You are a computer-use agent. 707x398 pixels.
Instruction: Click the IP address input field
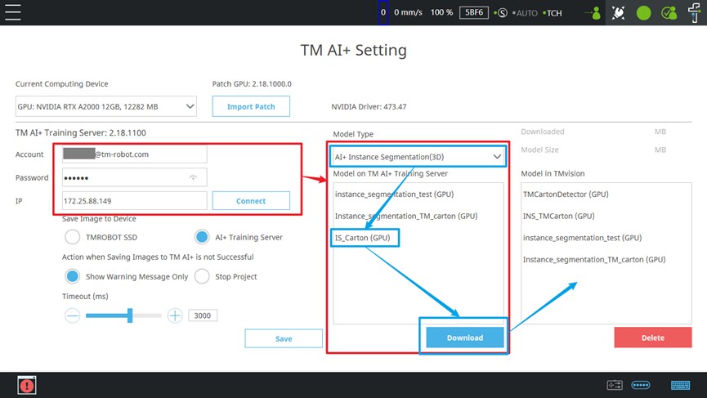tap(134, 200)
